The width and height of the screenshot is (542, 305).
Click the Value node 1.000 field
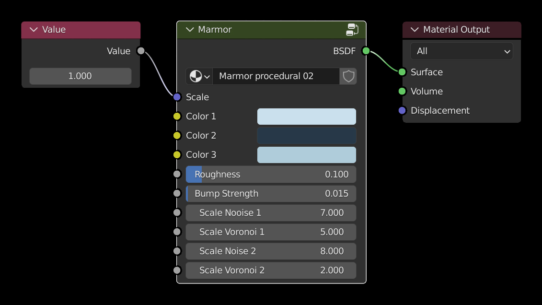click(80, 76)
